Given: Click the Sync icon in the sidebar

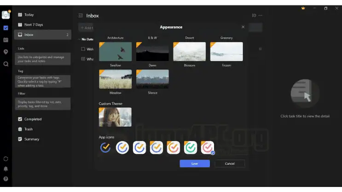Looking at the screenshot, I should pos(6,158).
